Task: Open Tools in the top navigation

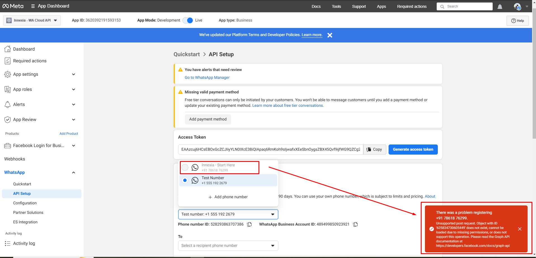Action: [336, 6]
